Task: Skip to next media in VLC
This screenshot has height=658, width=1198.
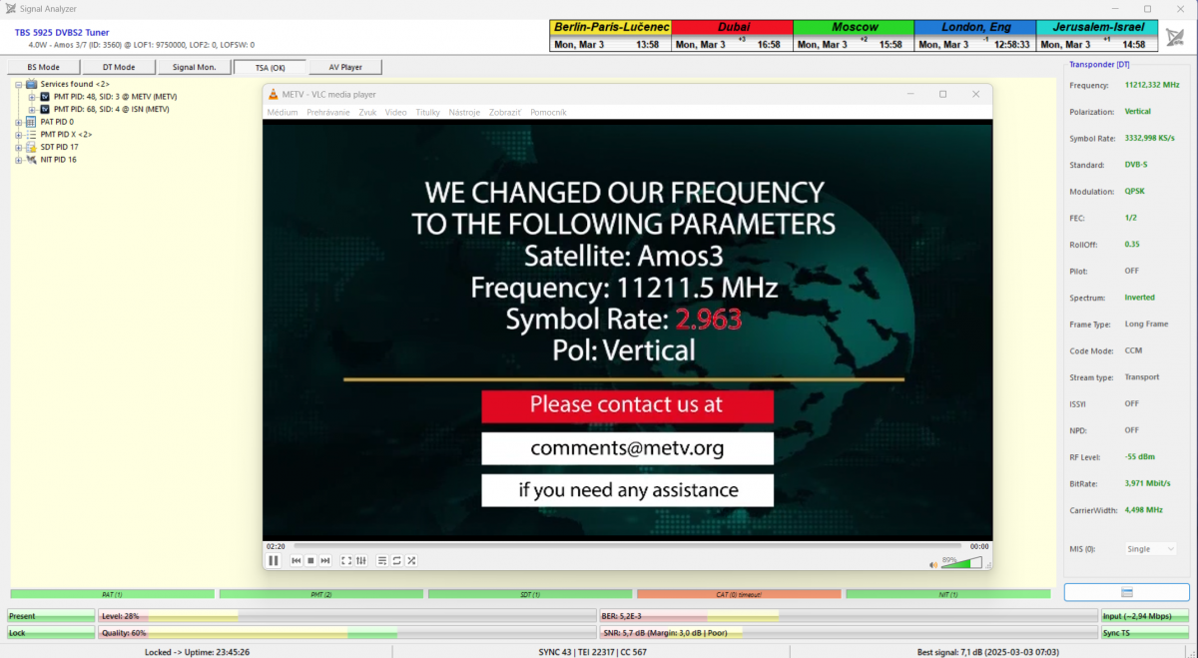Action: click(x=324, y=560)
